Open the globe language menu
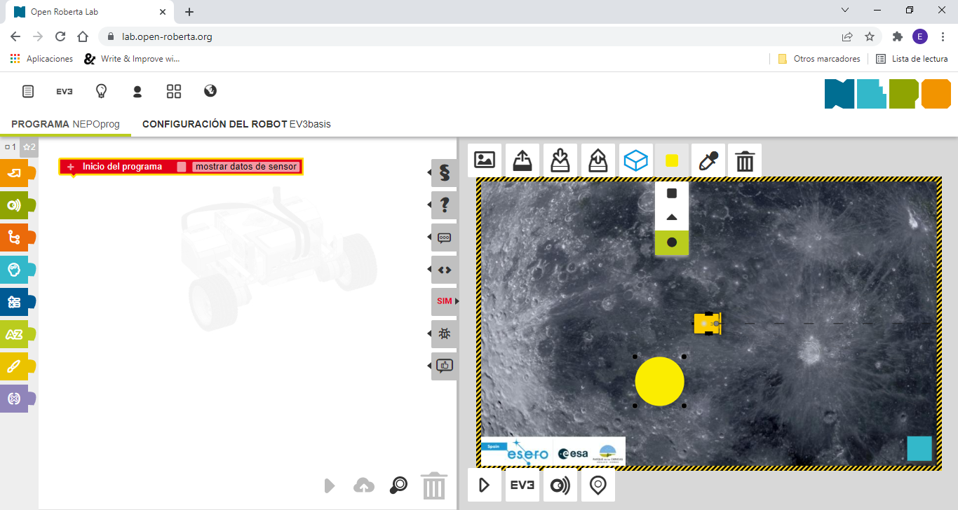The height and width of the screenshot is (510, 958). (x=210, y=91)
